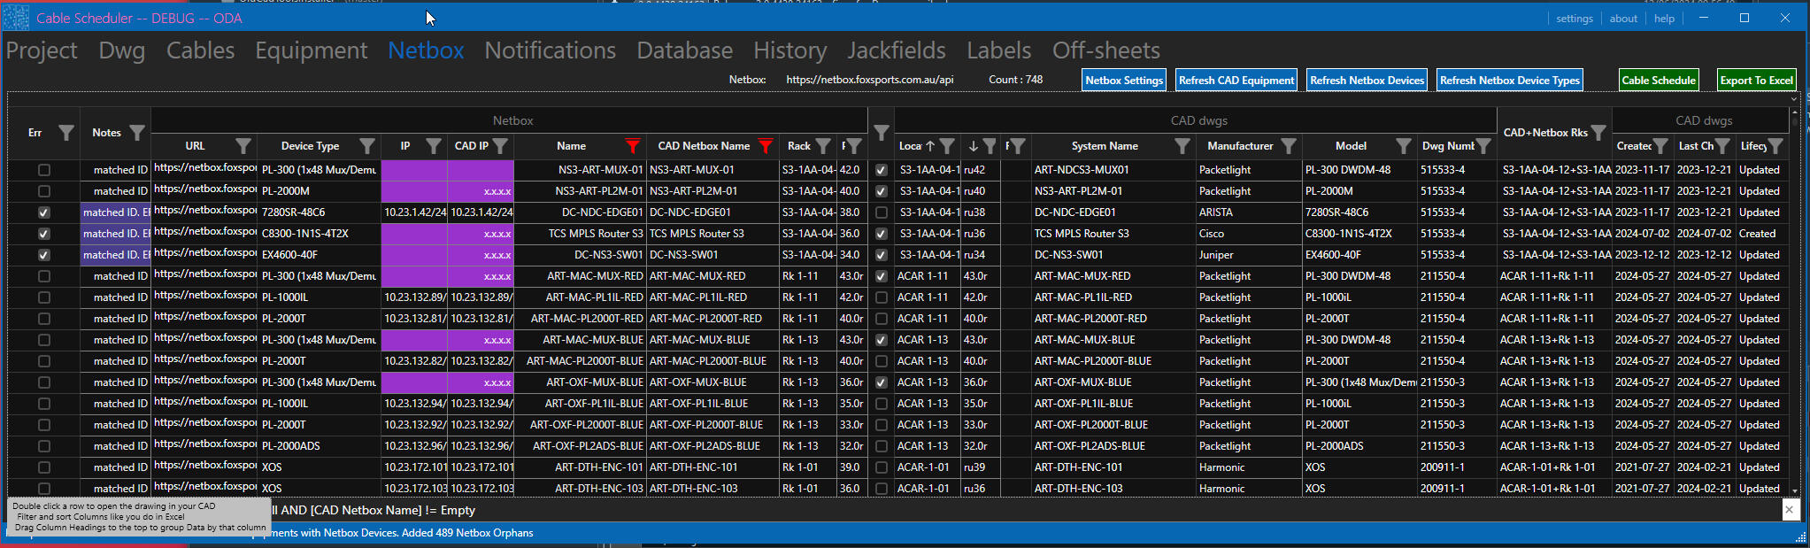The width and height of the screenshot is (1810, 548).
Task: Switch to the Cables tab
Action: point(201,50)
